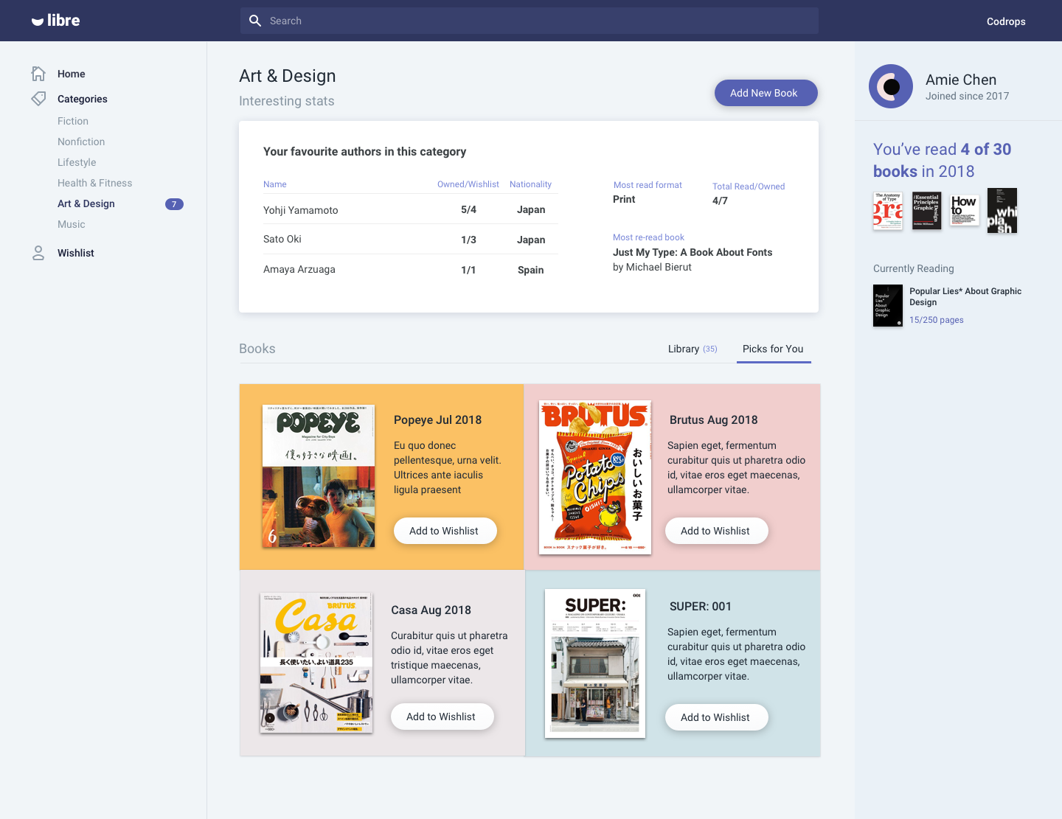Open Popular Lies currently reading cover
Viewport: 1062px width, 819px height.
888,305
